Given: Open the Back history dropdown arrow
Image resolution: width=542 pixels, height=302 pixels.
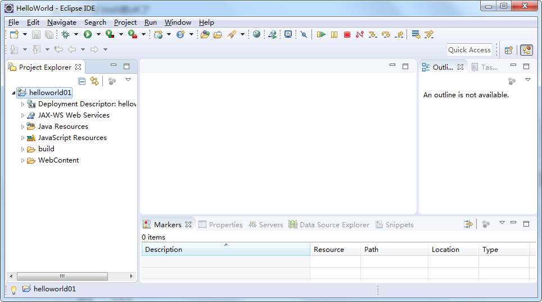Looking at the screenshot, I should click(x=83, y=49).
